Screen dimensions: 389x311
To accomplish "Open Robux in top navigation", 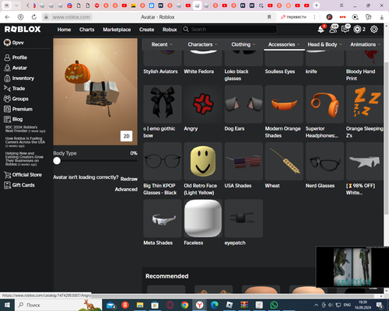I will tap(170, 30).
